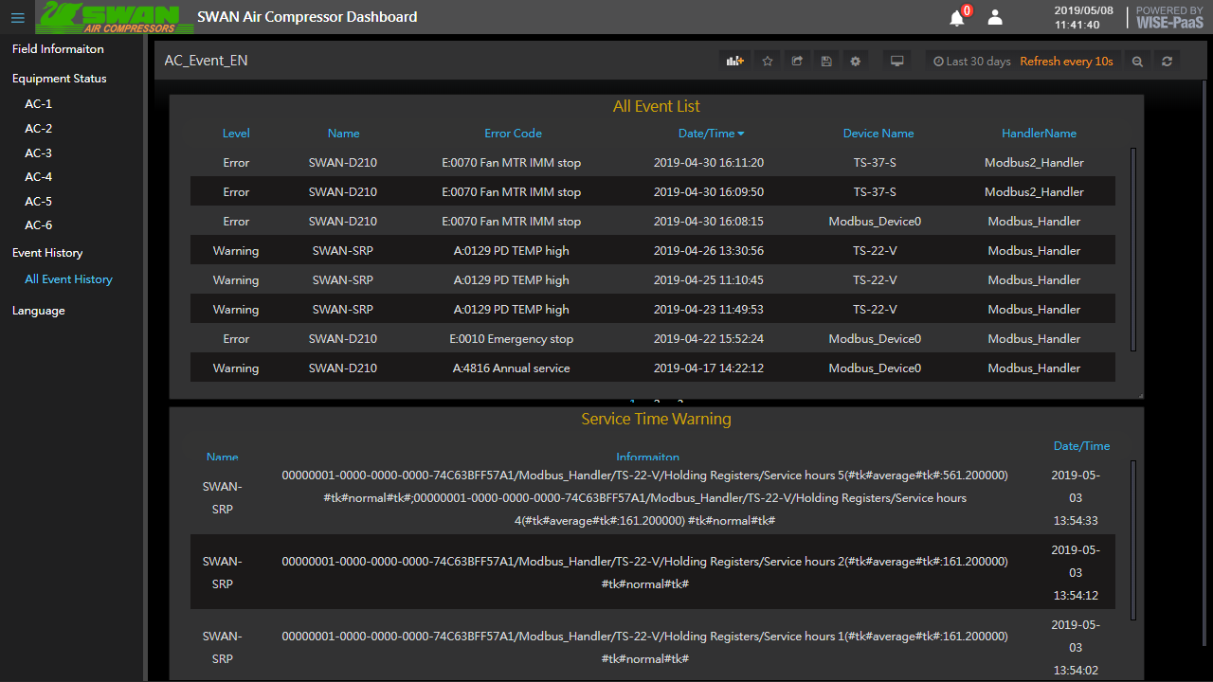Open the Last 30 days time picker

971,61
